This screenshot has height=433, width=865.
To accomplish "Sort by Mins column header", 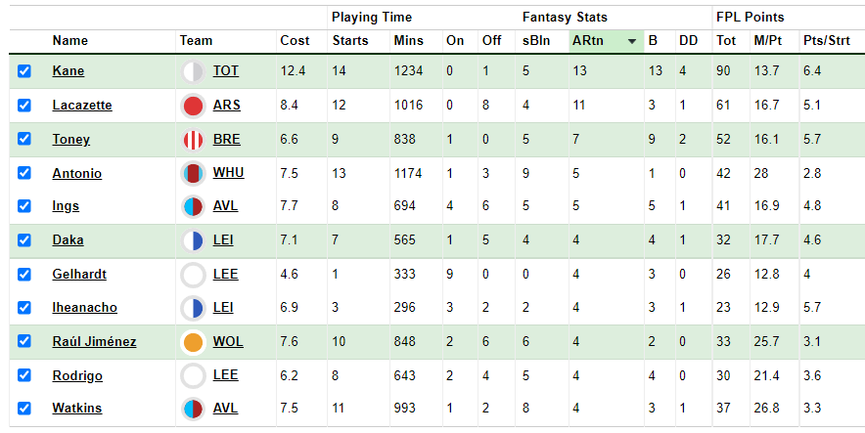I will coord(409,40).
